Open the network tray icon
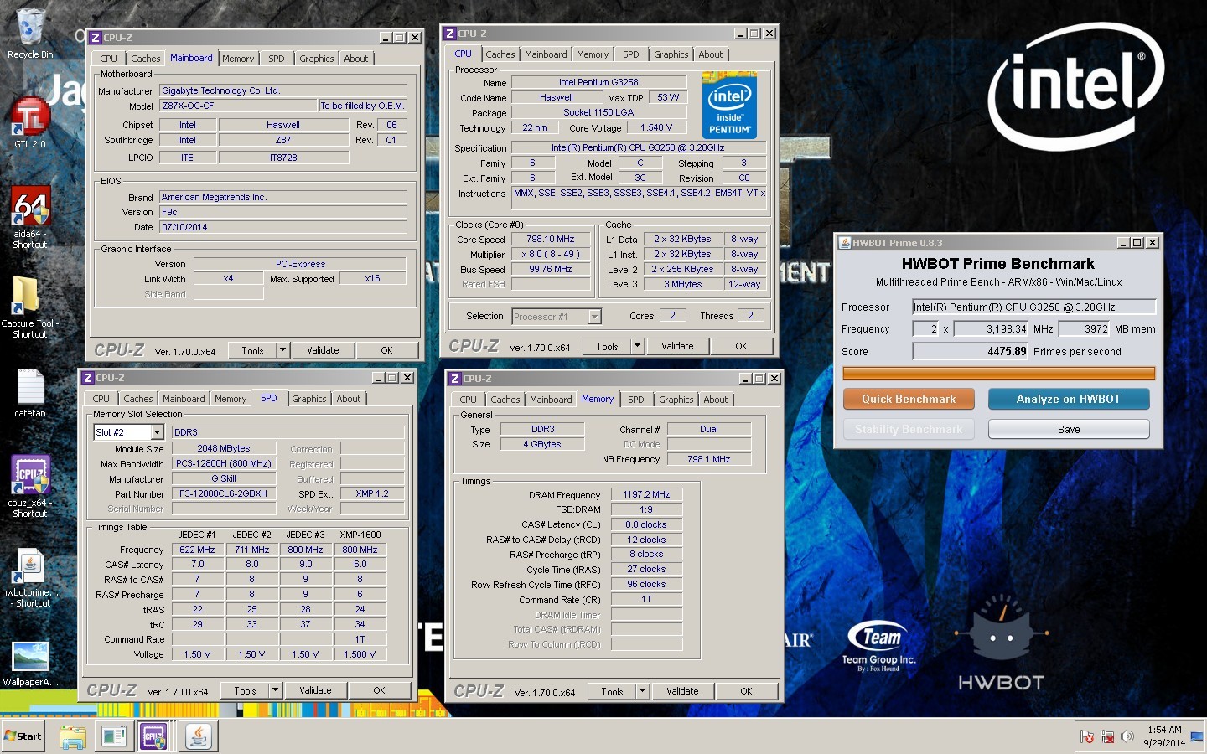Image resolution: width=1207 pixels, height=754 pixels. tap(1107, 736)
